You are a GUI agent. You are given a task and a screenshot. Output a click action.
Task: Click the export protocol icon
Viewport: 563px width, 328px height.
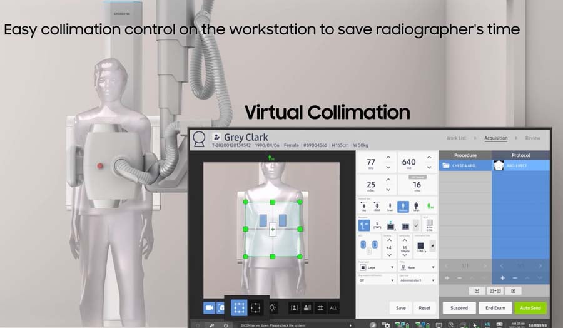477,290
